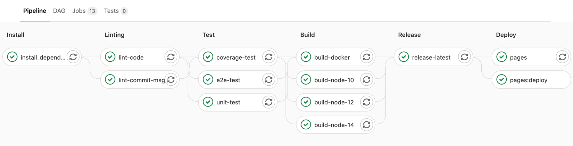This screenshot has width=573, height=146.
Task: Rerun the e2e-test job
Action: (269, 80)
